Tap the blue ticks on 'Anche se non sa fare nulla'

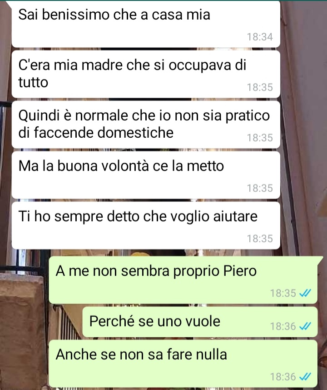tap(305, 377)
